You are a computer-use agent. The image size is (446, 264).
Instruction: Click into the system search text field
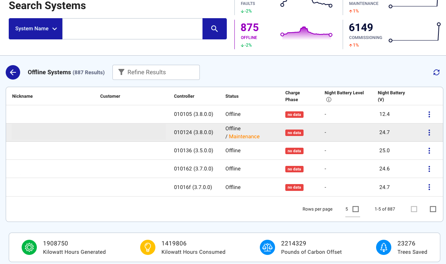pyautogui.click(x=132, y=29)
